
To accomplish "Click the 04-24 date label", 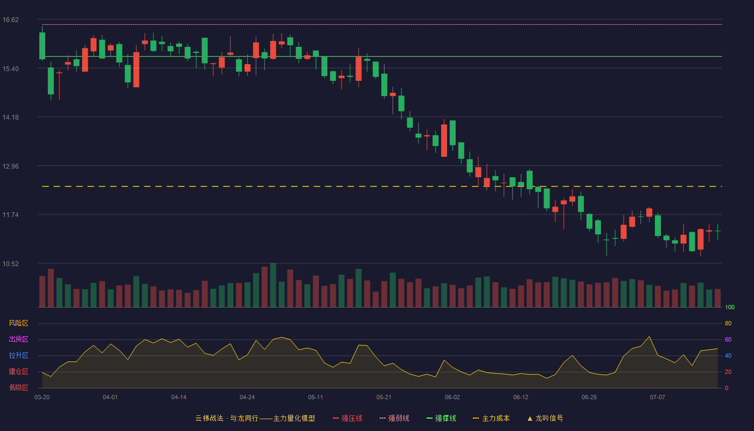I will 247,397.
